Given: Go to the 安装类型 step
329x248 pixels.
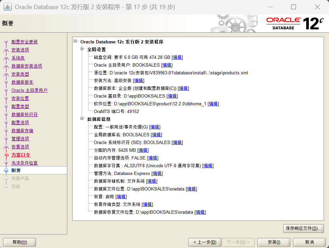Looking at the screenshot, I should (20, 74).
